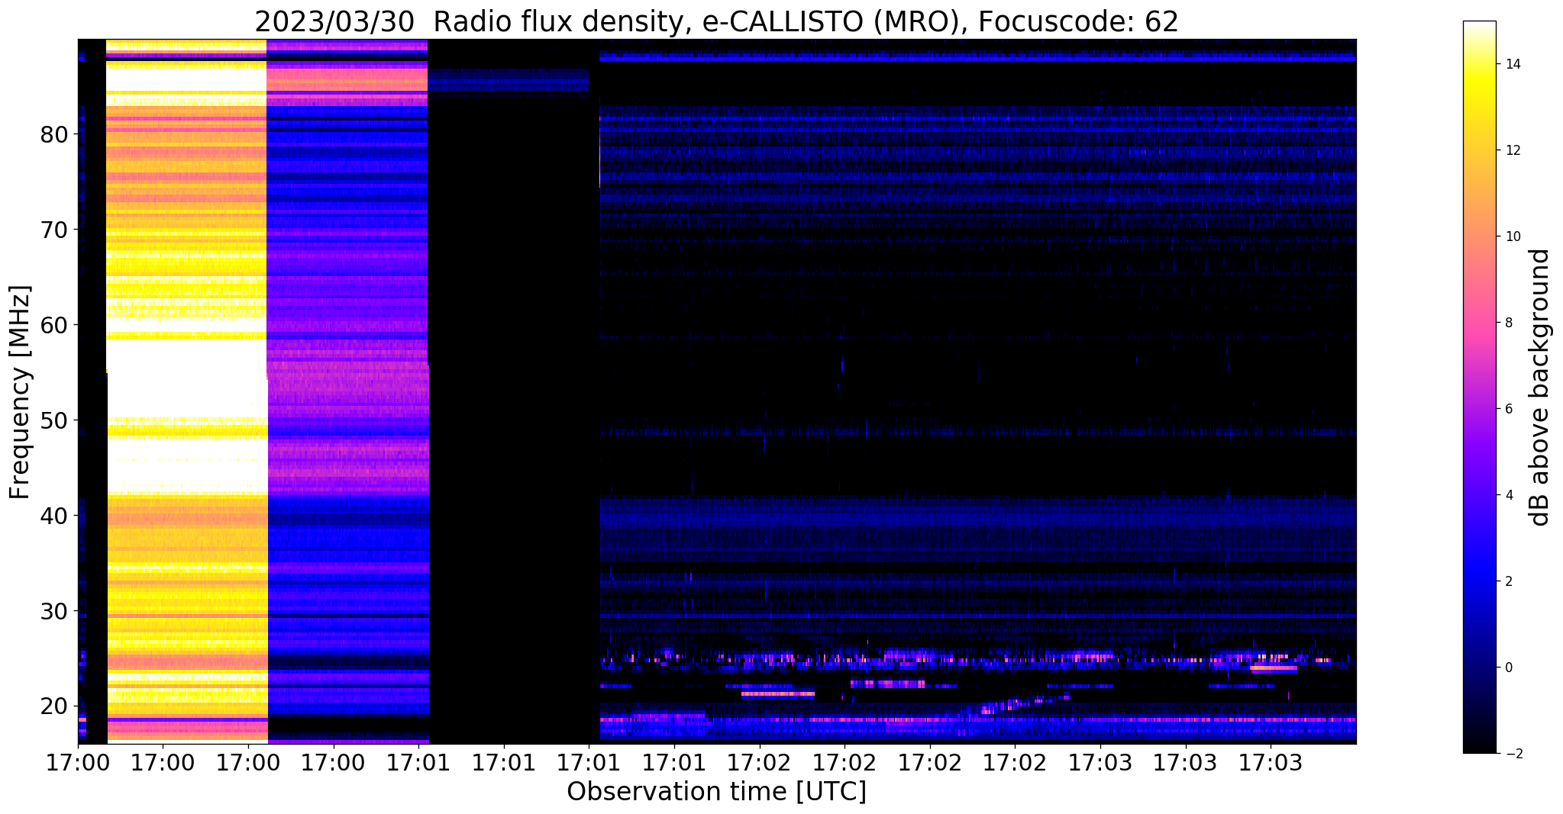1563x814 pixels.
Task: Click the 20 tick on frequency axis
Action: tap(54, 706)
